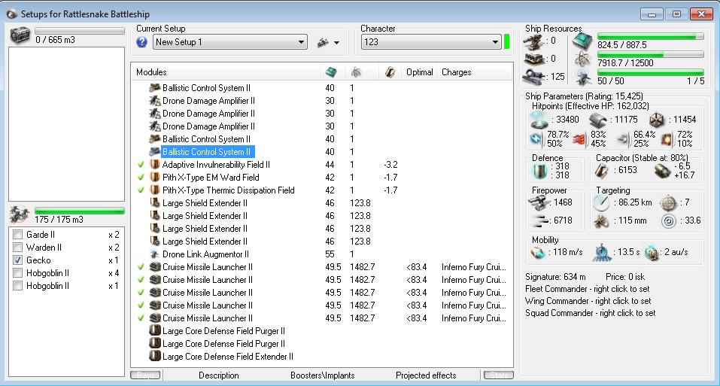720x386 pixels.
Task: Click the structure hitpoints icon
Action: pyautogui.click(x=657, y=120)
